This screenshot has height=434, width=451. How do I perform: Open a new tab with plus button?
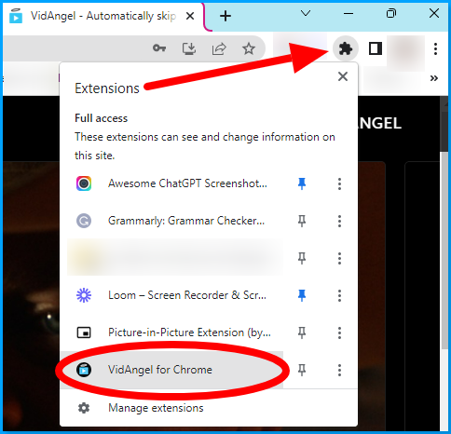pos(225,16)
